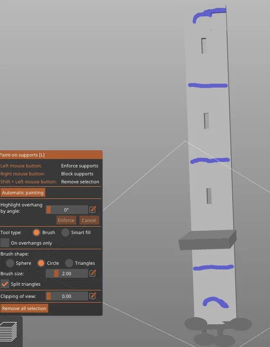This screenshot has height=347, width=270.
Task: Adjust the Clipping of view slider
Action: tap(67, 296)
